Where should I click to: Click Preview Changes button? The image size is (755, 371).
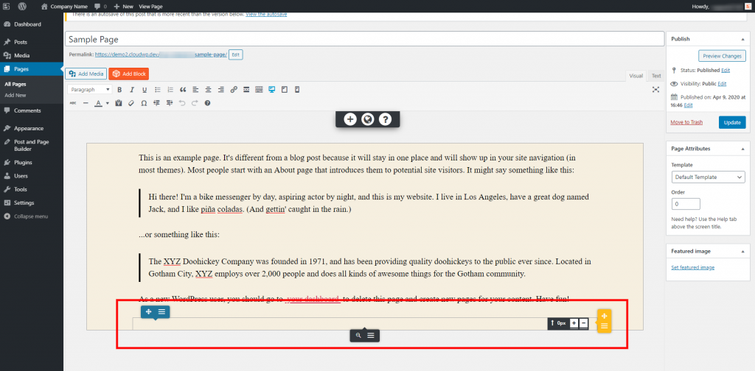722,56
